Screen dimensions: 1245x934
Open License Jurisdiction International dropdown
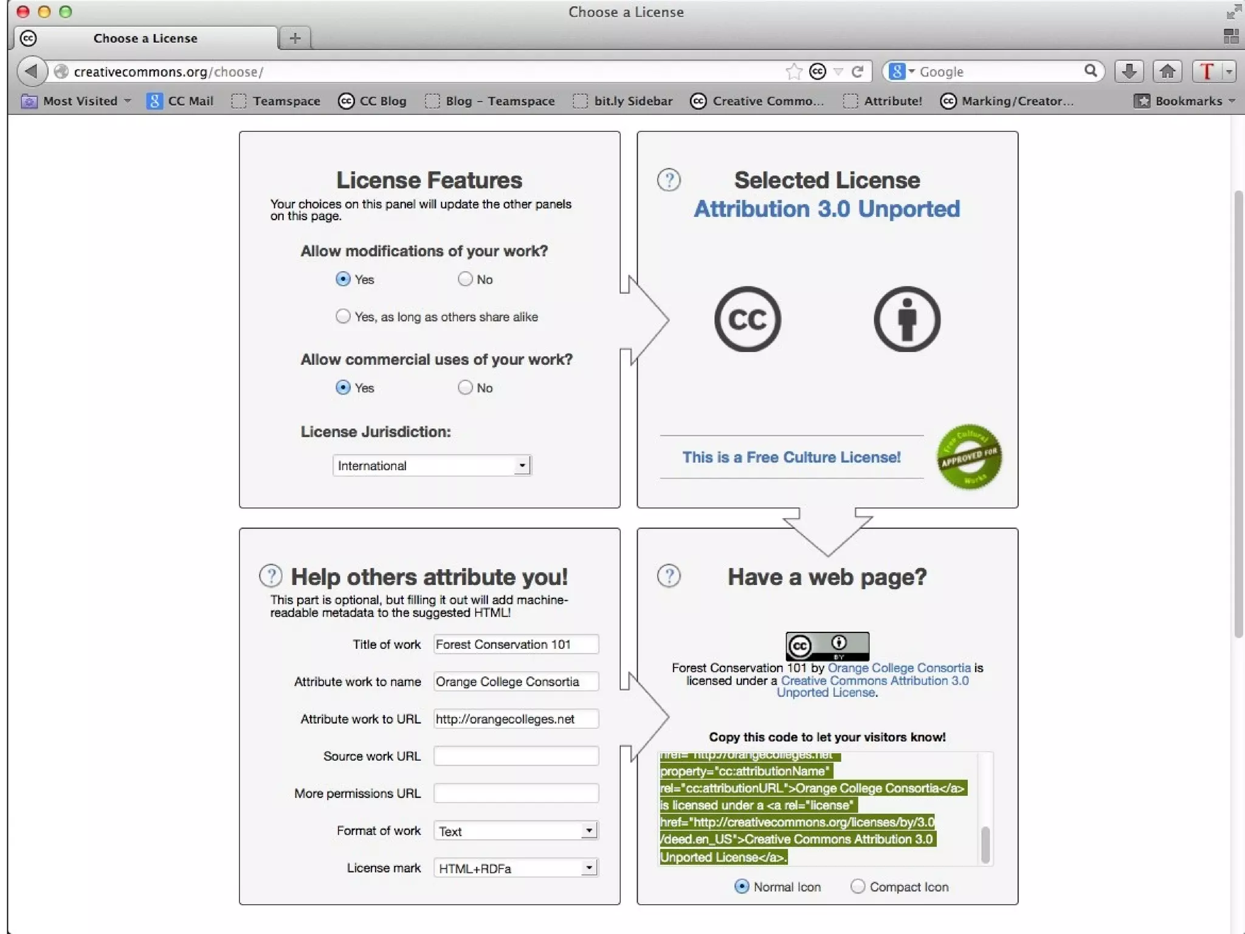tap(432, 466)
